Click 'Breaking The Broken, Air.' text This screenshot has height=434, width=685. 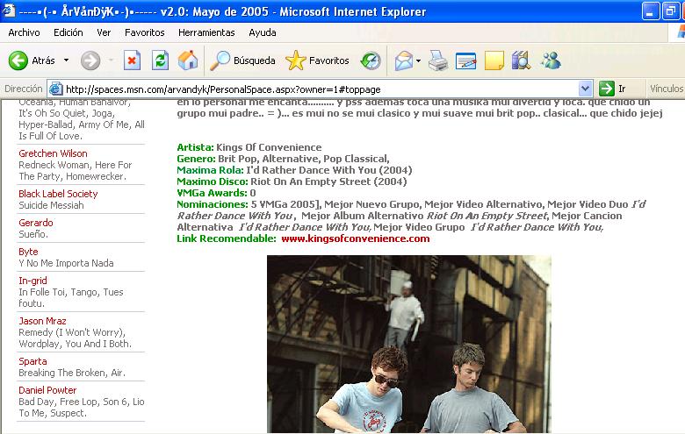(72, 373)
